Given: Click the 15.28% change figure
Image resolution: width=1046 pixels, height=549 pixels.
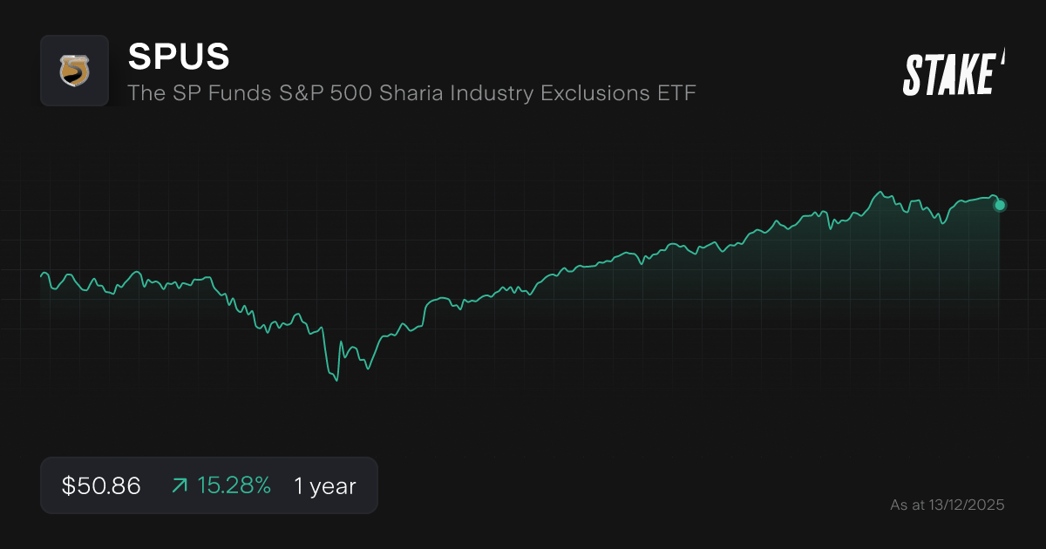Looking at the screenshot, I should pyautogui.click(x=234, y=486).
